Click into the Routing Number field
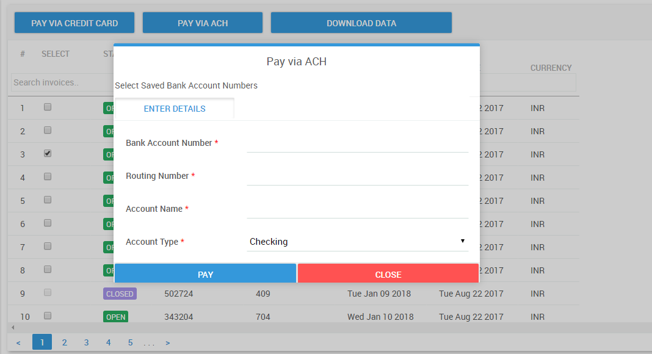This screenshot has width=652, height=354. [357, 176]
